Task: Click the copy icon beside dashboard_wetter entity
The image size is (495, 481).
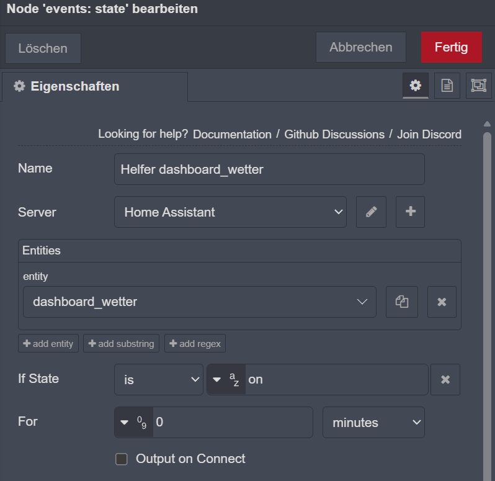Action: 402,302
